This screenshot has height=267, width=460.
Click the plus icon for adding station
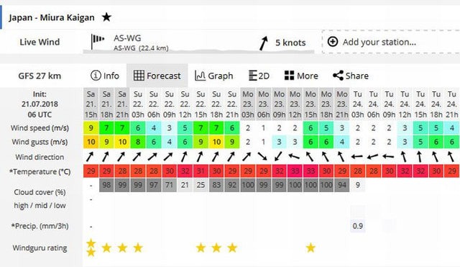(x=333, y=42)
